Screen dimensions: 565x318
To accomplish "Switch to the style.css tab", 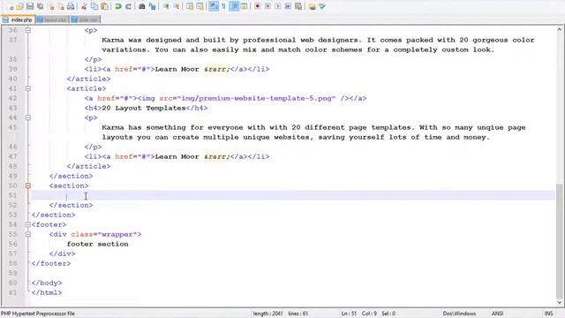I will pos(85,19).
